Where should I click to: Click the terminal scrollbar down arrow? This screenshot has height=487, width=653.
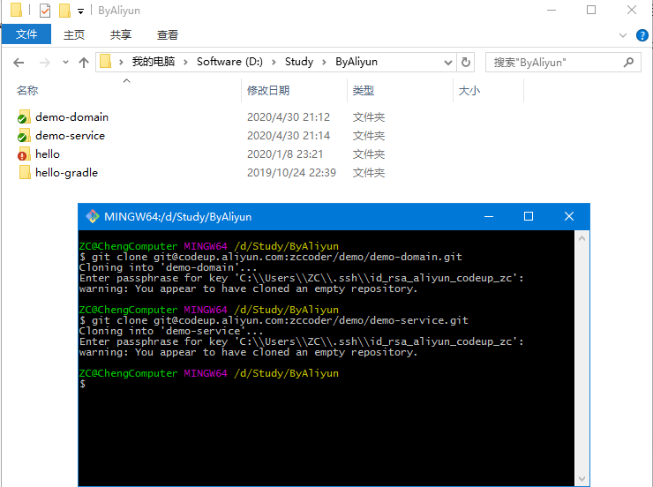[582, 479]
